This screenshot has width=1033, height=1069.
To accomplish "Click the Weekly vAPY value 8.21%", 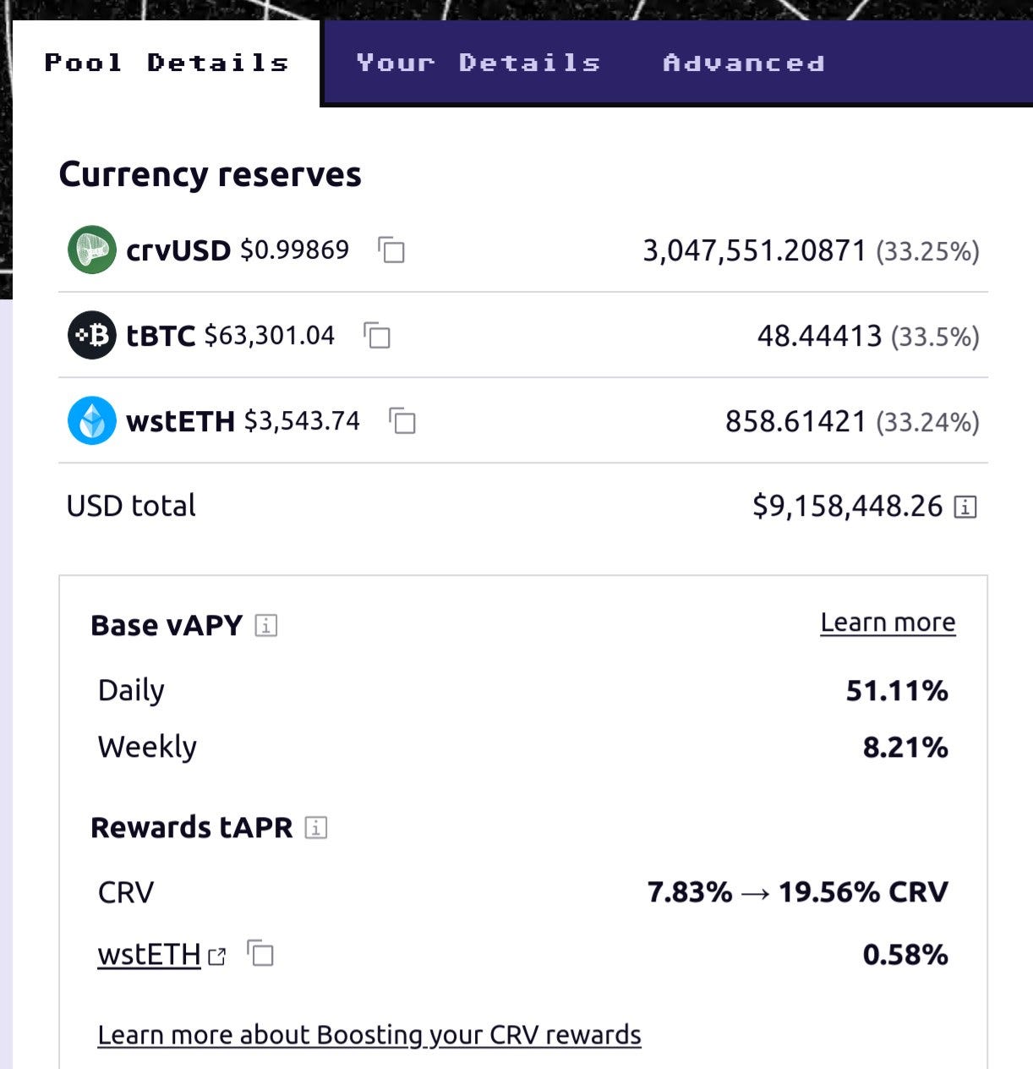I will [905, 748].
